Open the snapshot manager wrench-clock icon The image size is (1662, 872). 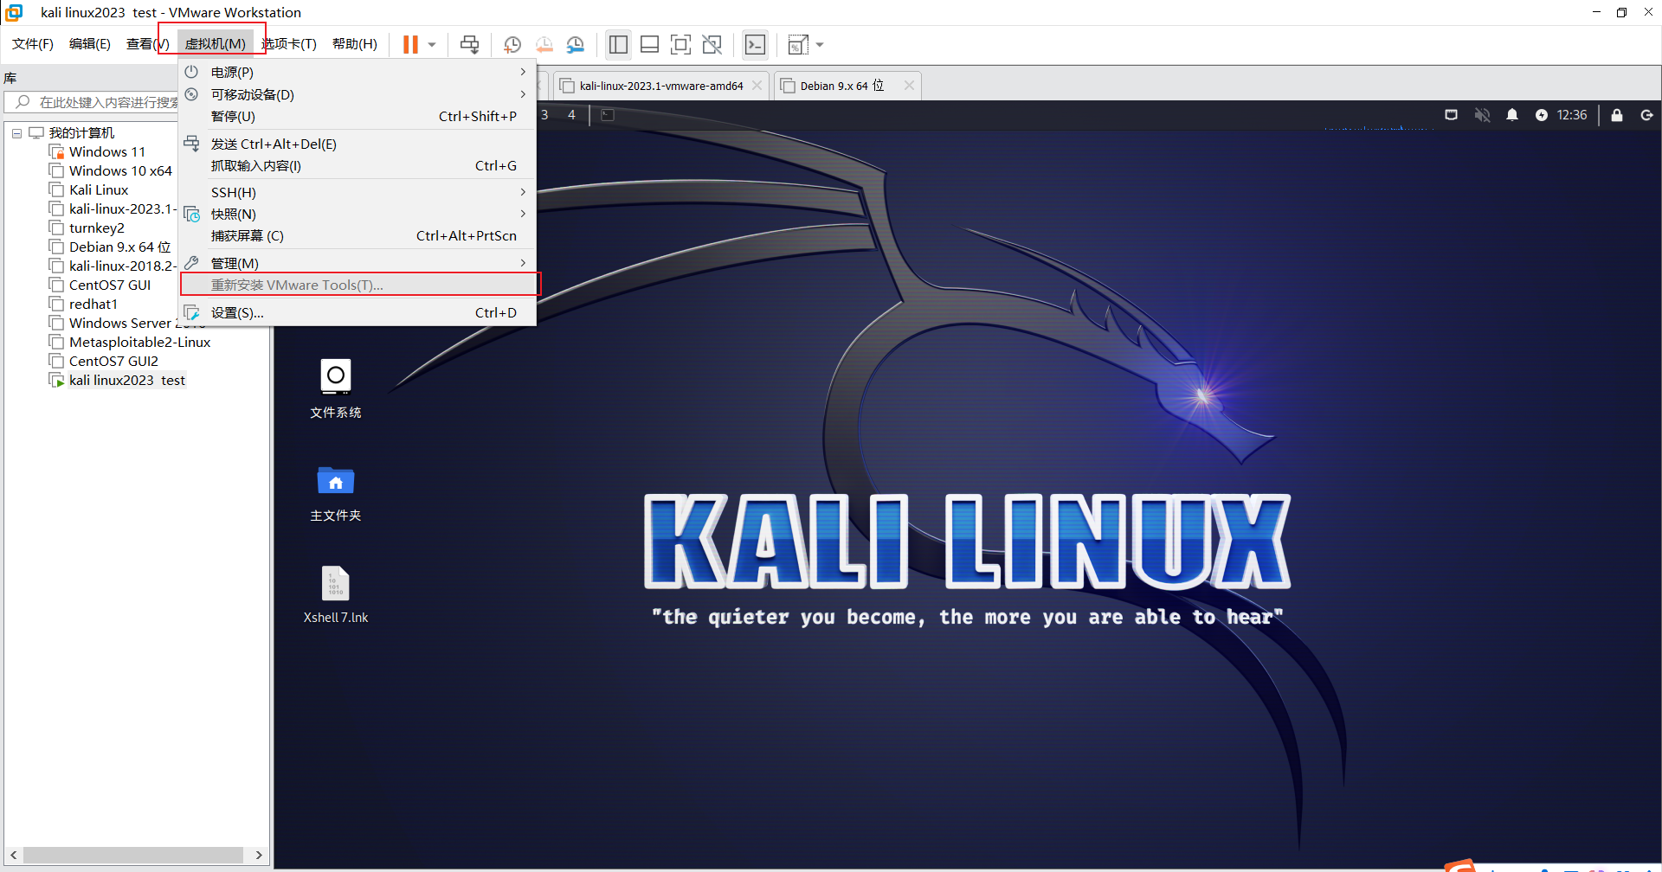pos(575,44)
